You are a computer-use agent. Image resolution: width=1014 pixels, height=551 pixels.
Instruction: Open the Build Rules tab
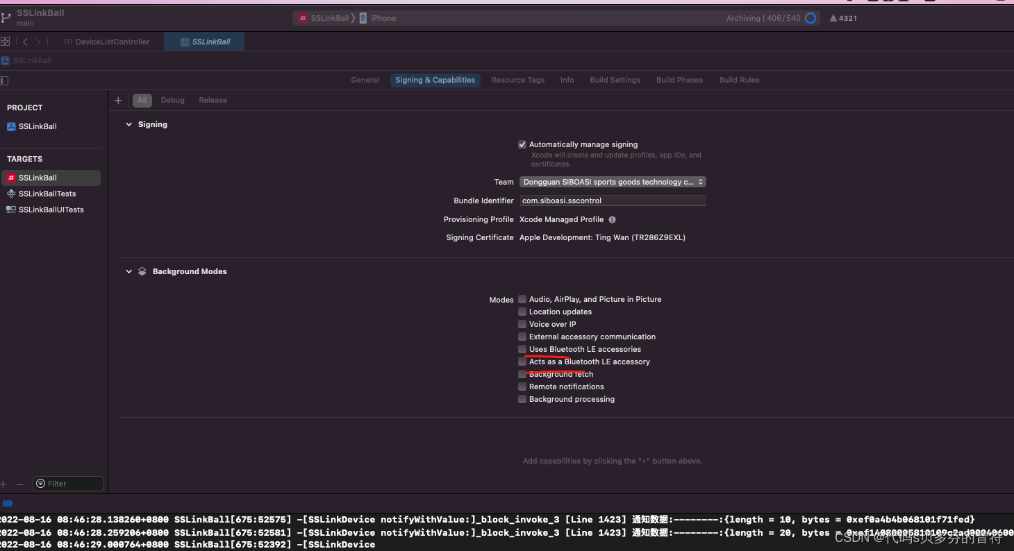(x=740, y=80)
